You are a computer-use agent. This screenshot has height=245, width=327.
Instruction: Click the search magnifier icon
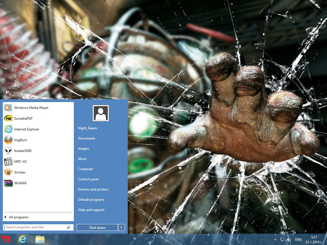(x=68, y=227)
